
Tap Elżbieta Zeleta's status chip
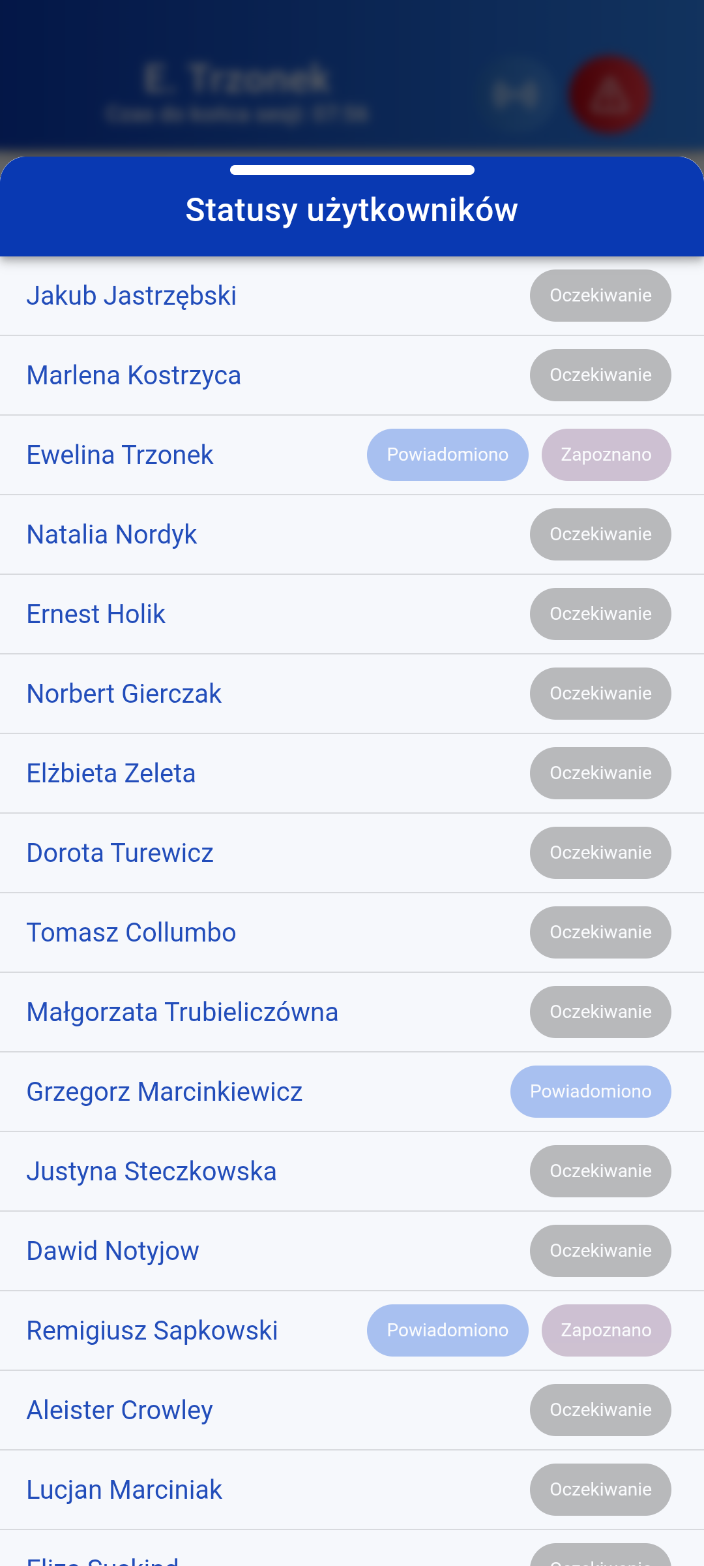[x=600, y=773]
